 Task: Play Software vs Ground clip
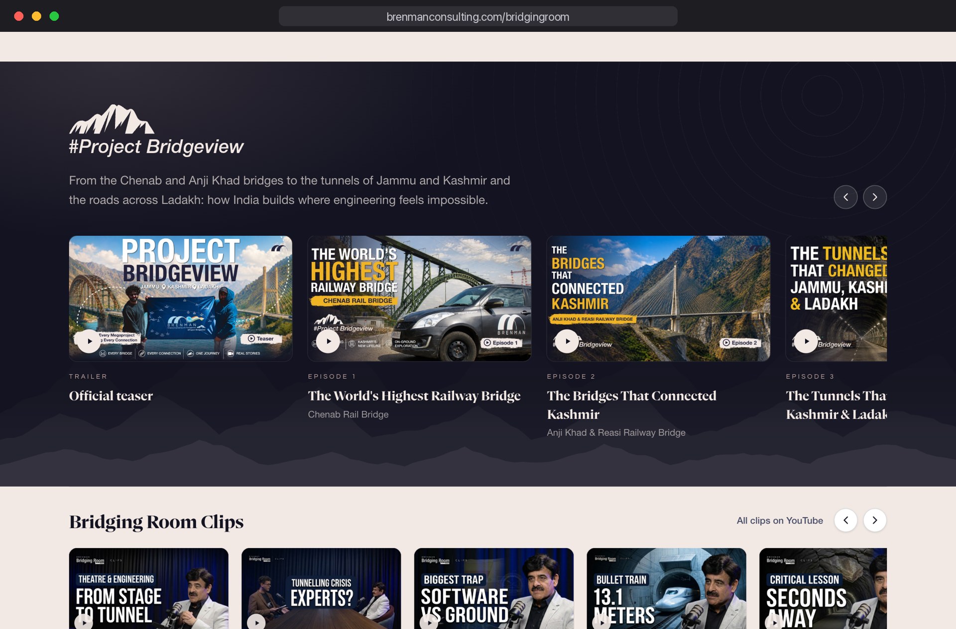(429, 623)
